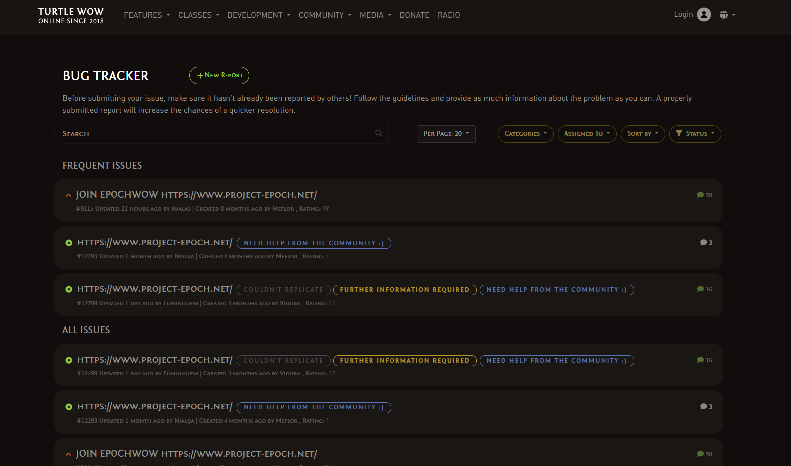Viewport: 791px width, 466px height.
Task: Open the Media menu
Action: (x=376, y=15)
